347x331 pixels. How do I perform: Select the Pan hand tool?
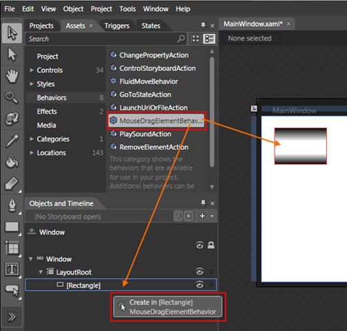tap(12, 76)
